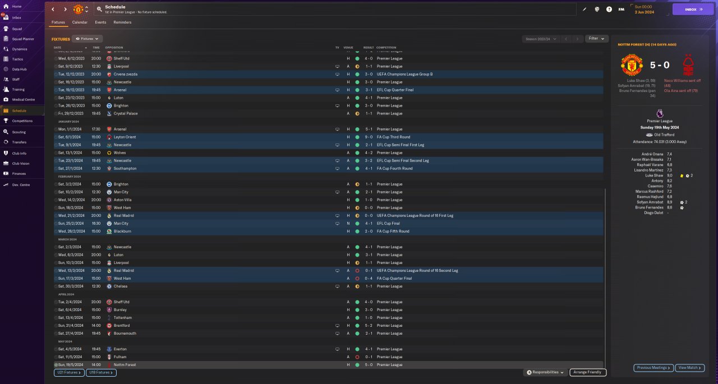
Task: Go to previous season with left chevron
Action: 567,39
